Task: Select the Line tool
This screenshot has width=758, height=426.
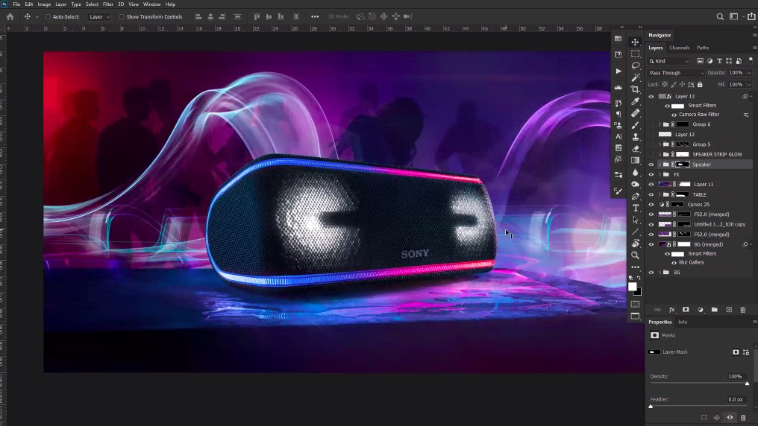Action: tap(635, 232)
